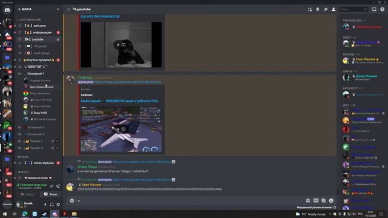Screen dimensions: 388x218
Task: Click the Discord icon in the taskbar
Action: pyautogui.click(x=55, y=214)
